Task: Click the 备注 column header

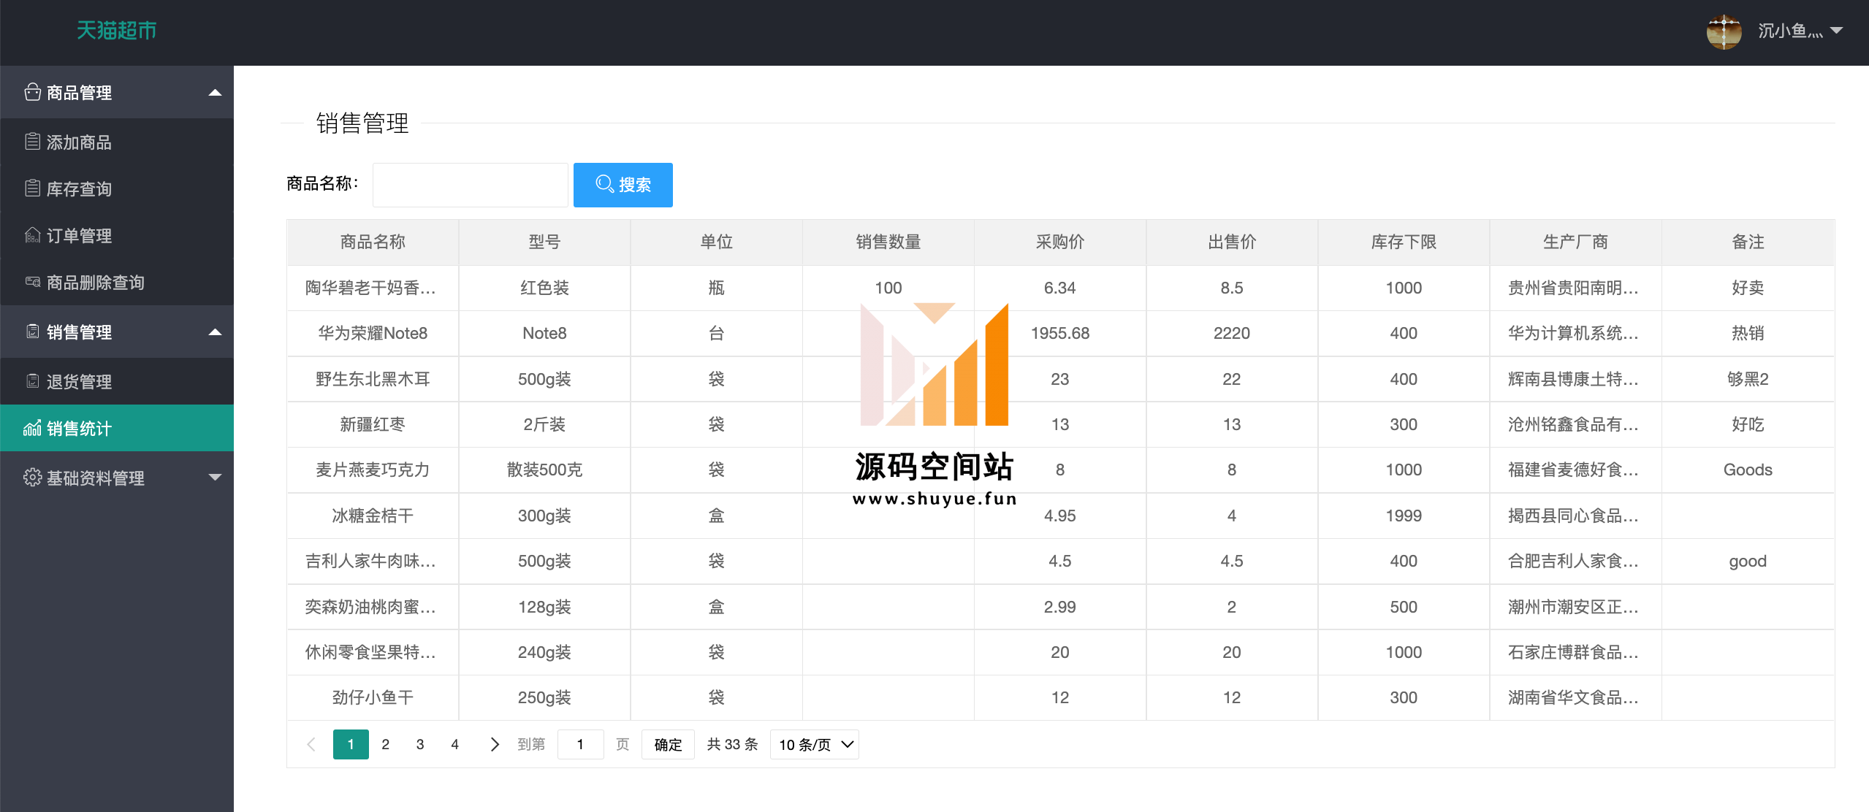Action: [x=1748, y=242]
